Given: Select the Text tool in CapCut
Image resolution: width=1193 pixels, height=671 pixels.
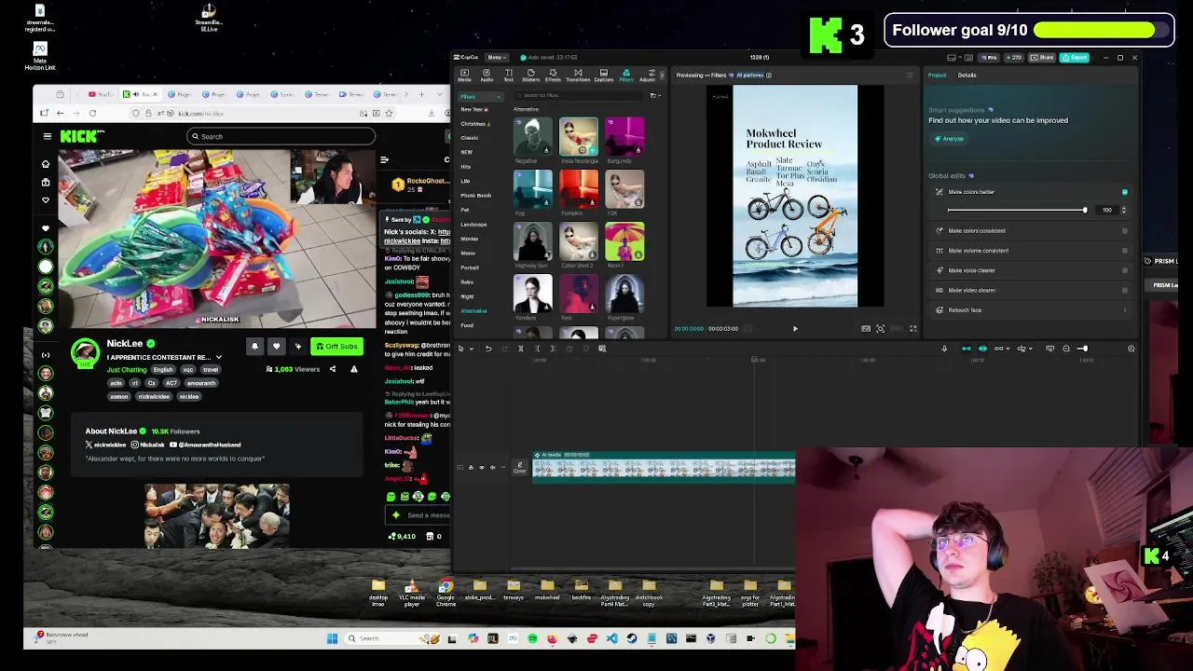Looking at the screenshot, I should coord(508,75).
